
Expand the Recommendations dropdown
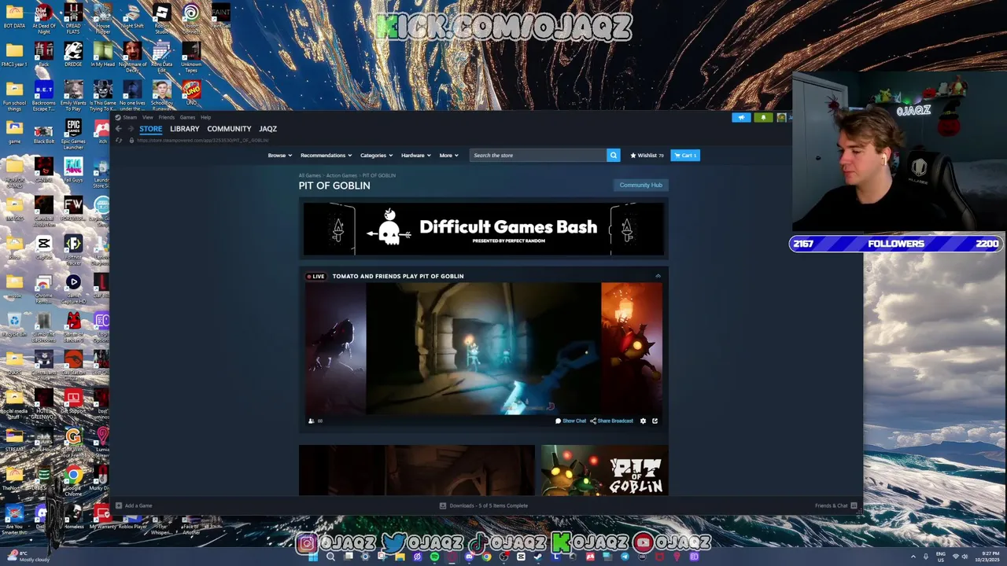326,155
